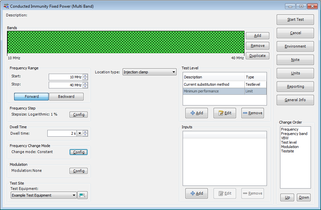The image size is (321, 210).
Task: Increase Start frequency with up arrow
Action: tap(85, 76)
